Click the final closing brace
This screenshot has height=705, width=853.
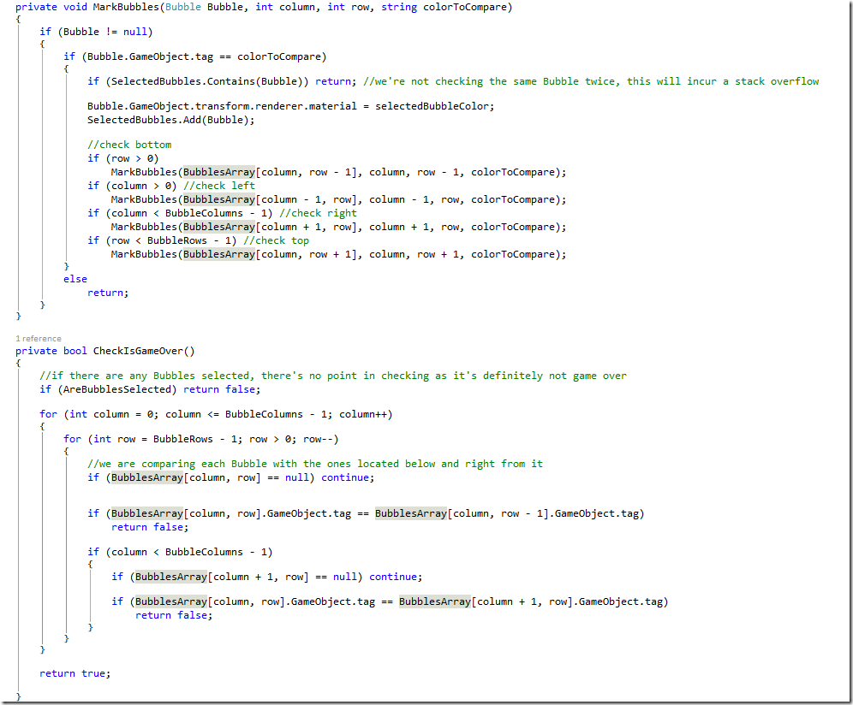16,696
